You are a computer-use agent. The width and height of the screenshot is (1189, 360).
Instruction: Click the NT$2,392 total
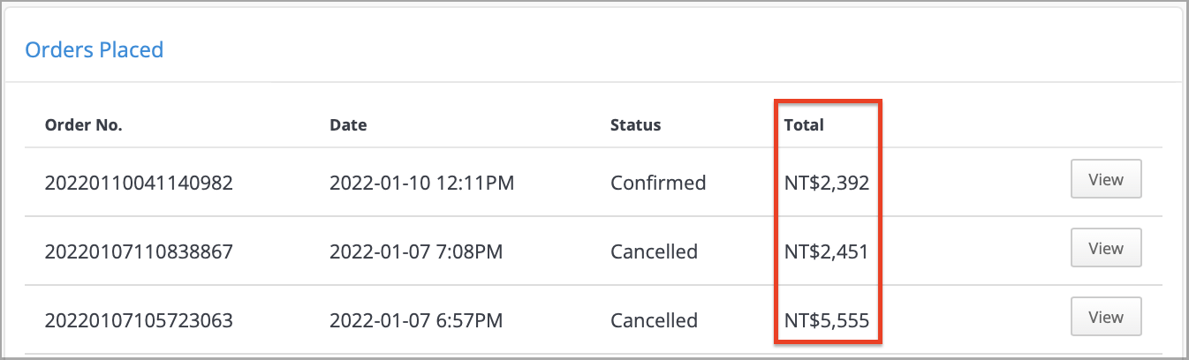tap(827, 183)
